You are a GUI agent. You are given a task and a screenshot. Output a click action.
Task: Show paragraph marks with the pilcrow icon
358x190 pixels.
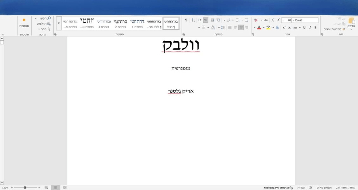[186, 20]
